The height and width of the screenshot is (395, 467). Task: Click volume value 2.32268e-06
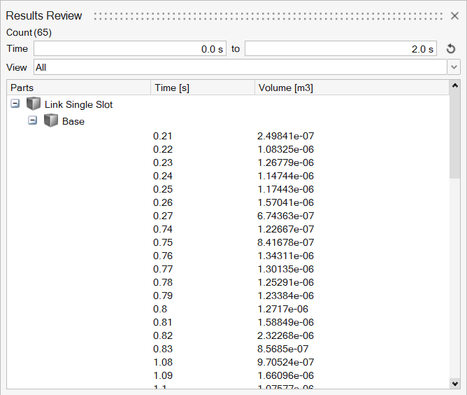285,335
